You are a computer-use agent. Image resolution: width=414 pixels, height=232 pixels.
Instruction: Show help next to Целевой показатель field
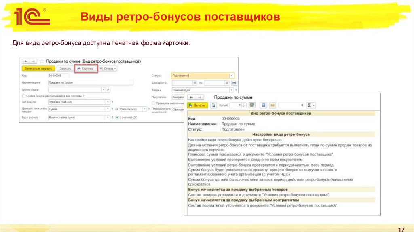click(x=112, y=109)
